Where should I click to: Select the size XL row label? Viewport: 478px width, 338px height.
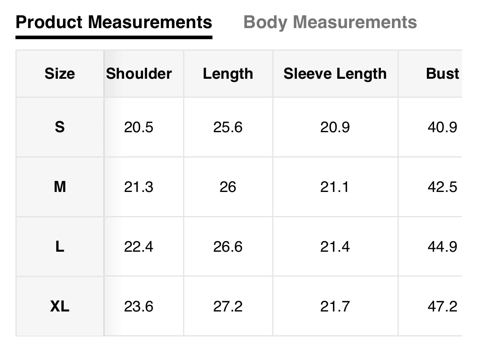[x=59, y=306]
